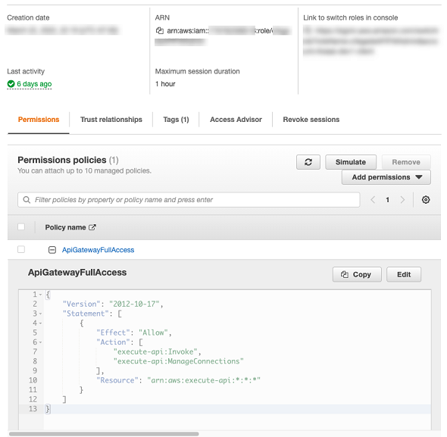Open the ApiGatewayFullAccess policy link
Viewport: 447px width, 437px height.
(x=98, y=250)
